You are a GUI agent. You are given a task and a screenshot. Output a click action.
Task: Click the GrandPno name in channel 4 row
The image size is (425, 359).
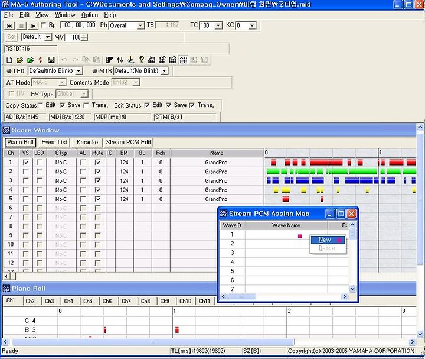(216, 190)
